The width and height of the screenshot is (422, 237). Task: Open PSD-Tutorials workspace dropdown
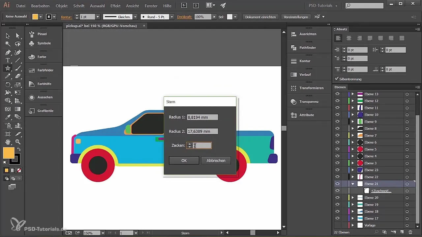(323, 6)
